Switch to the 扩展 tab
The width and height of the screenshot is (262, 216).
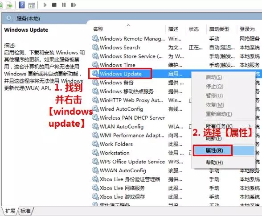coord(10,211)
